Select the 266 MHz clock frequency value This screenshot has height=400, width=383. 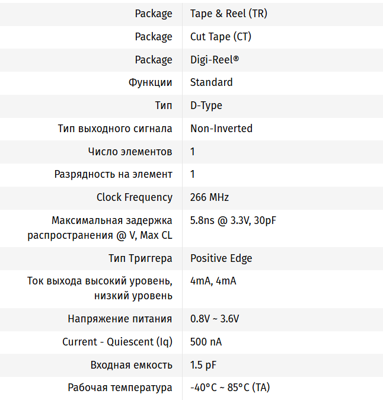[209, 197]
